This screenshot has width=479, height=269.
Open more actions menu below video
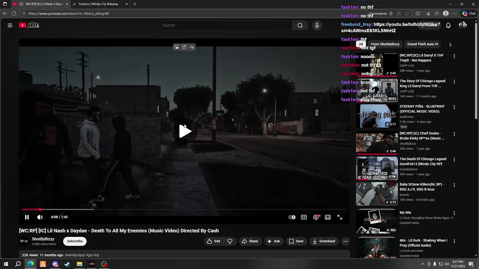point(345,241)
